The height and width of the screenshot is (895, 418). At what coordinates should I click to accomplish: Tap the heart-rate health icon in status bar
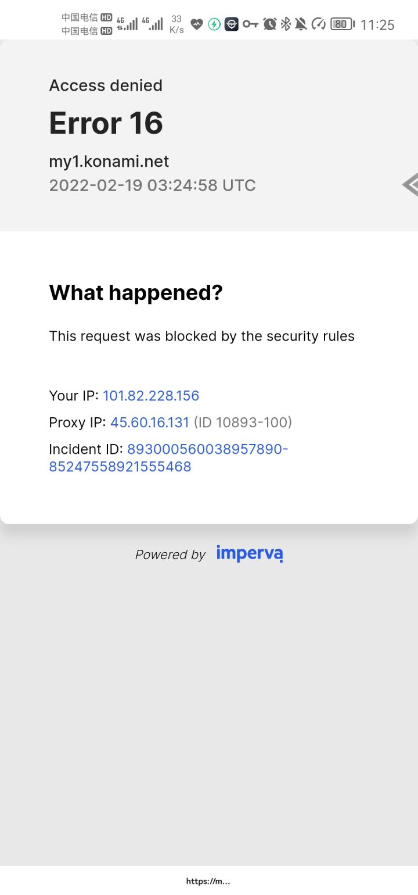197,24
